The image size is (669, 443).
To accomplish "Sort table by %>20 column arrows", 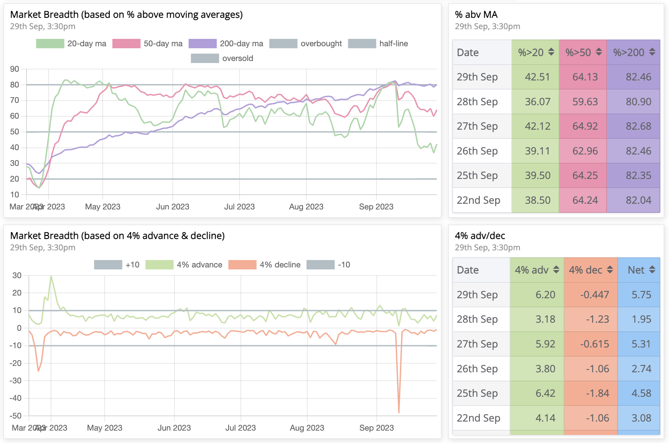I will click(551, 52).
